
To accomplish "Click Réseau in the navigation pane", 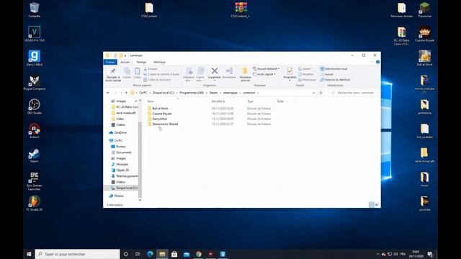I will 119,196.
